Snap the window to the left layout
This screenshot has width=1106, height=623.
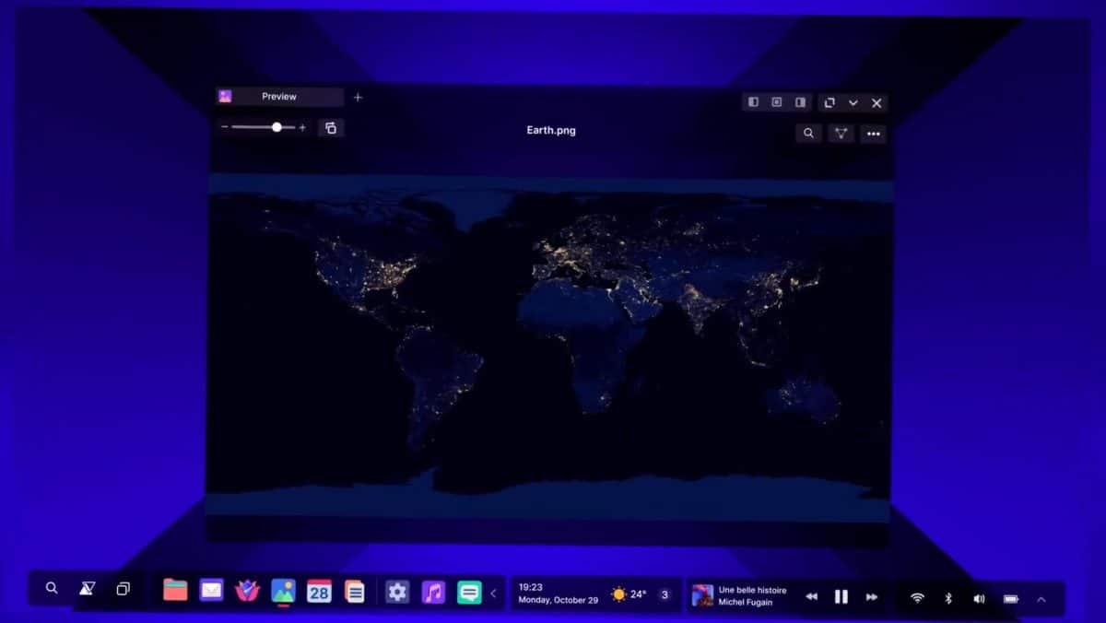click(754, 102)
